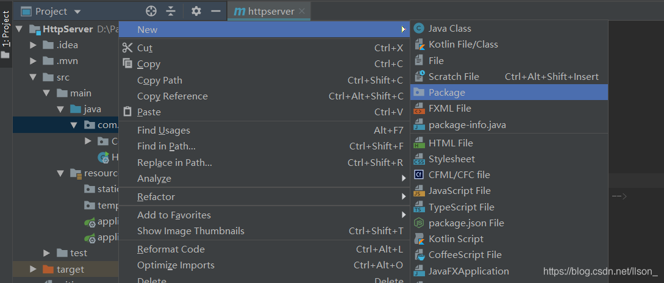Click the Locate/Scroll from Source icon
The width and height of the screenshot is (664, 283).
(x=151, y=11)
